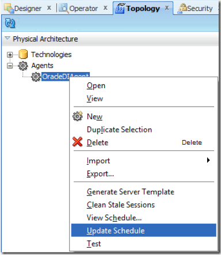Close the Designer tab

[x=49, y=8]
